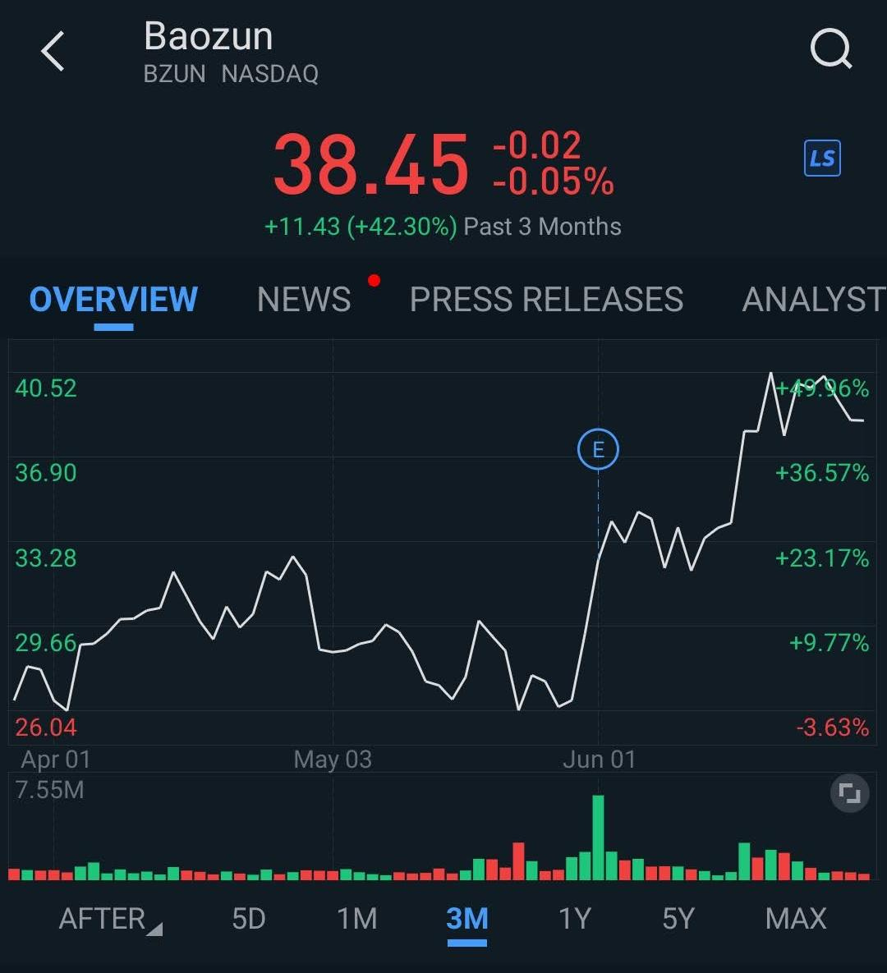Open the AFTER hours dropdown
Viewport: 887px width, 973px height.
pos(111,919)
